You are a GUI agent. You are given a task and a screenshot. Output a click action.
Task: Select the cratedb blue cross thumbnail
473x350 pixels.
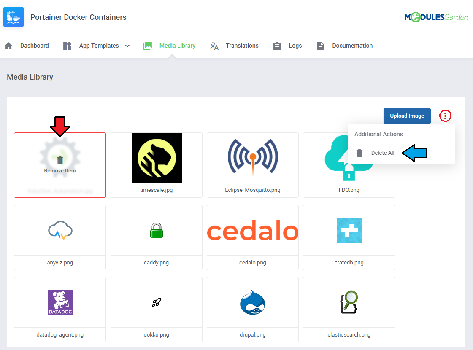pos(349,230)
